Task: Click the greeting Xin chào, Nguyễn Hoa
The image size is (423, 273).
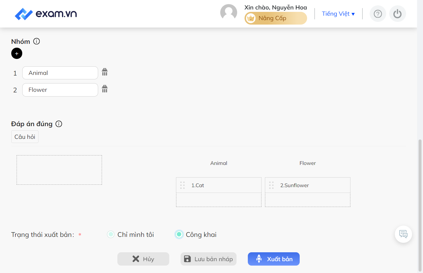Action: 276,7
